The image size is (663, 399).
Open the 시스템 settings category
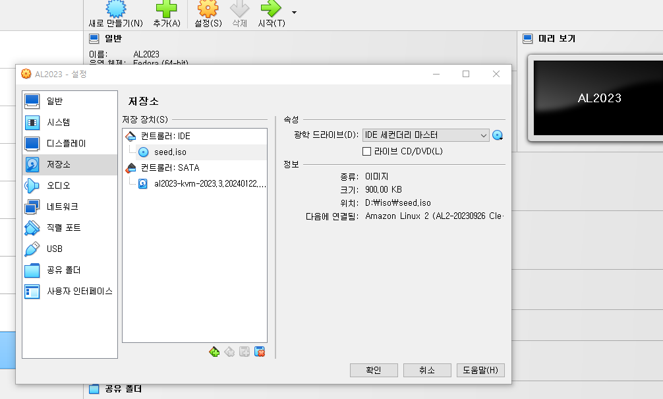[x=58, y=123]
